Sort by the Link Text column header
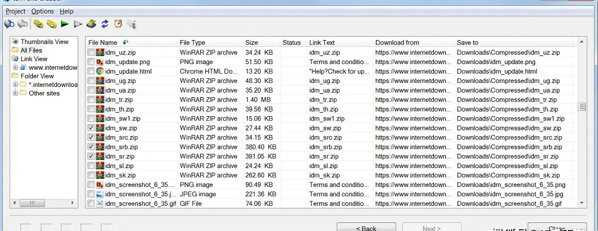Screen dimensions: 598x231 pyautogui.click(x=340, y=42)
